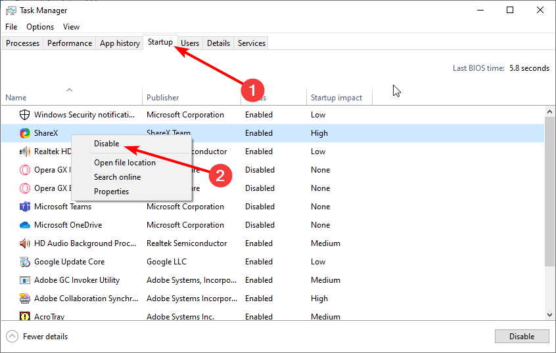Select the Adobe GC Invoker Utility name
The width and height of the screenshot is (556, 353).
[77, 280]
